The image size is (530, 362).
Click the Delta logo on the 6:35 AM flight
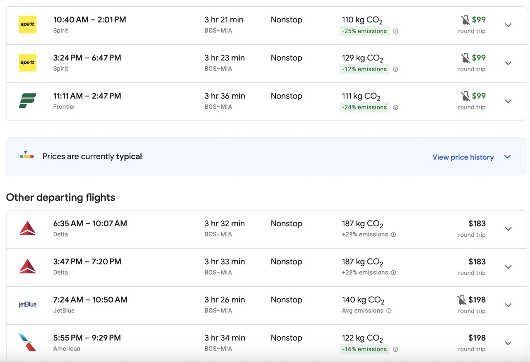(x=27, y=228)
